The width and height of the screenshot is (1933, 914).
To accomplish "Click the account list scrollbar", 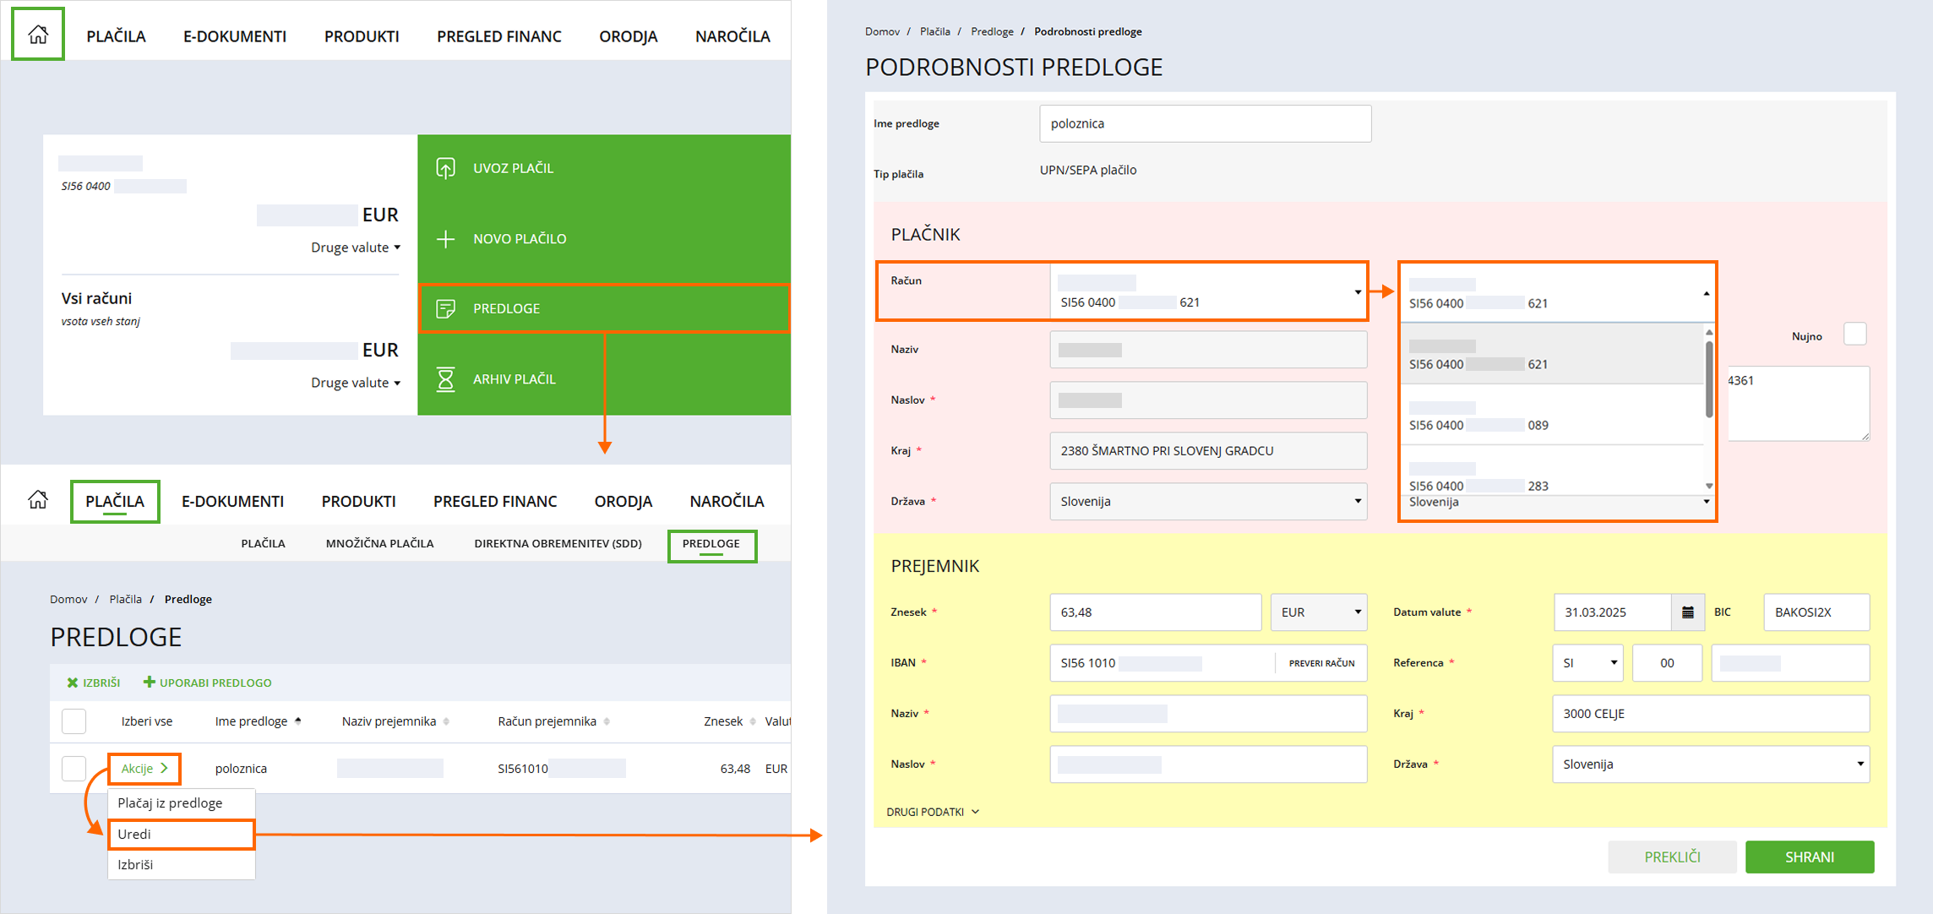I will pos(1708,380).
